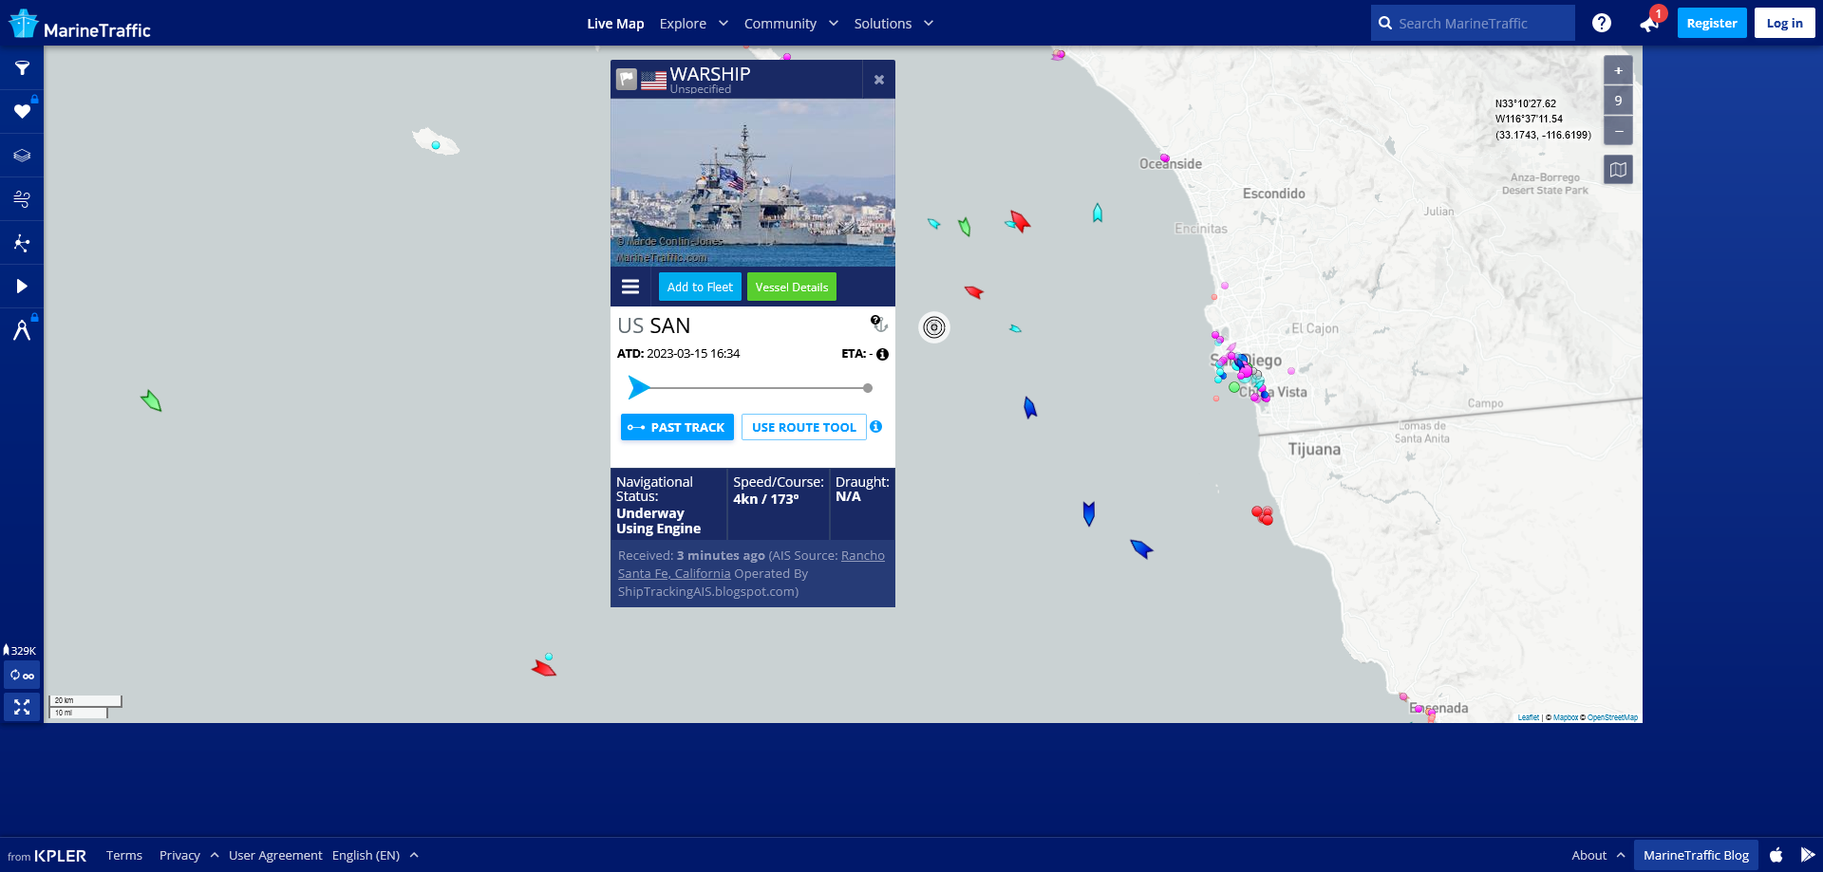The image size is (1823, 872).
Task: Click the Log in button
Action: (1784, 23)
